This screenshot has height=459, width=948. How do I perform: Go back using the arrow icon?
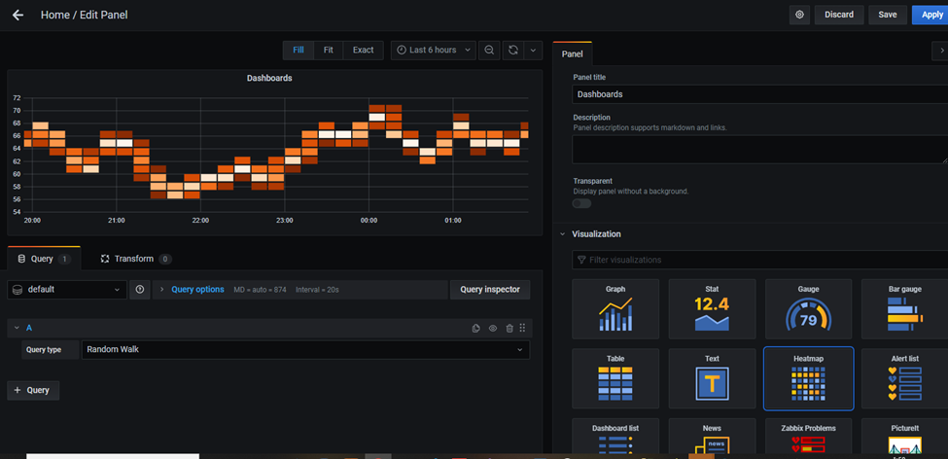[x=18, y=16]
